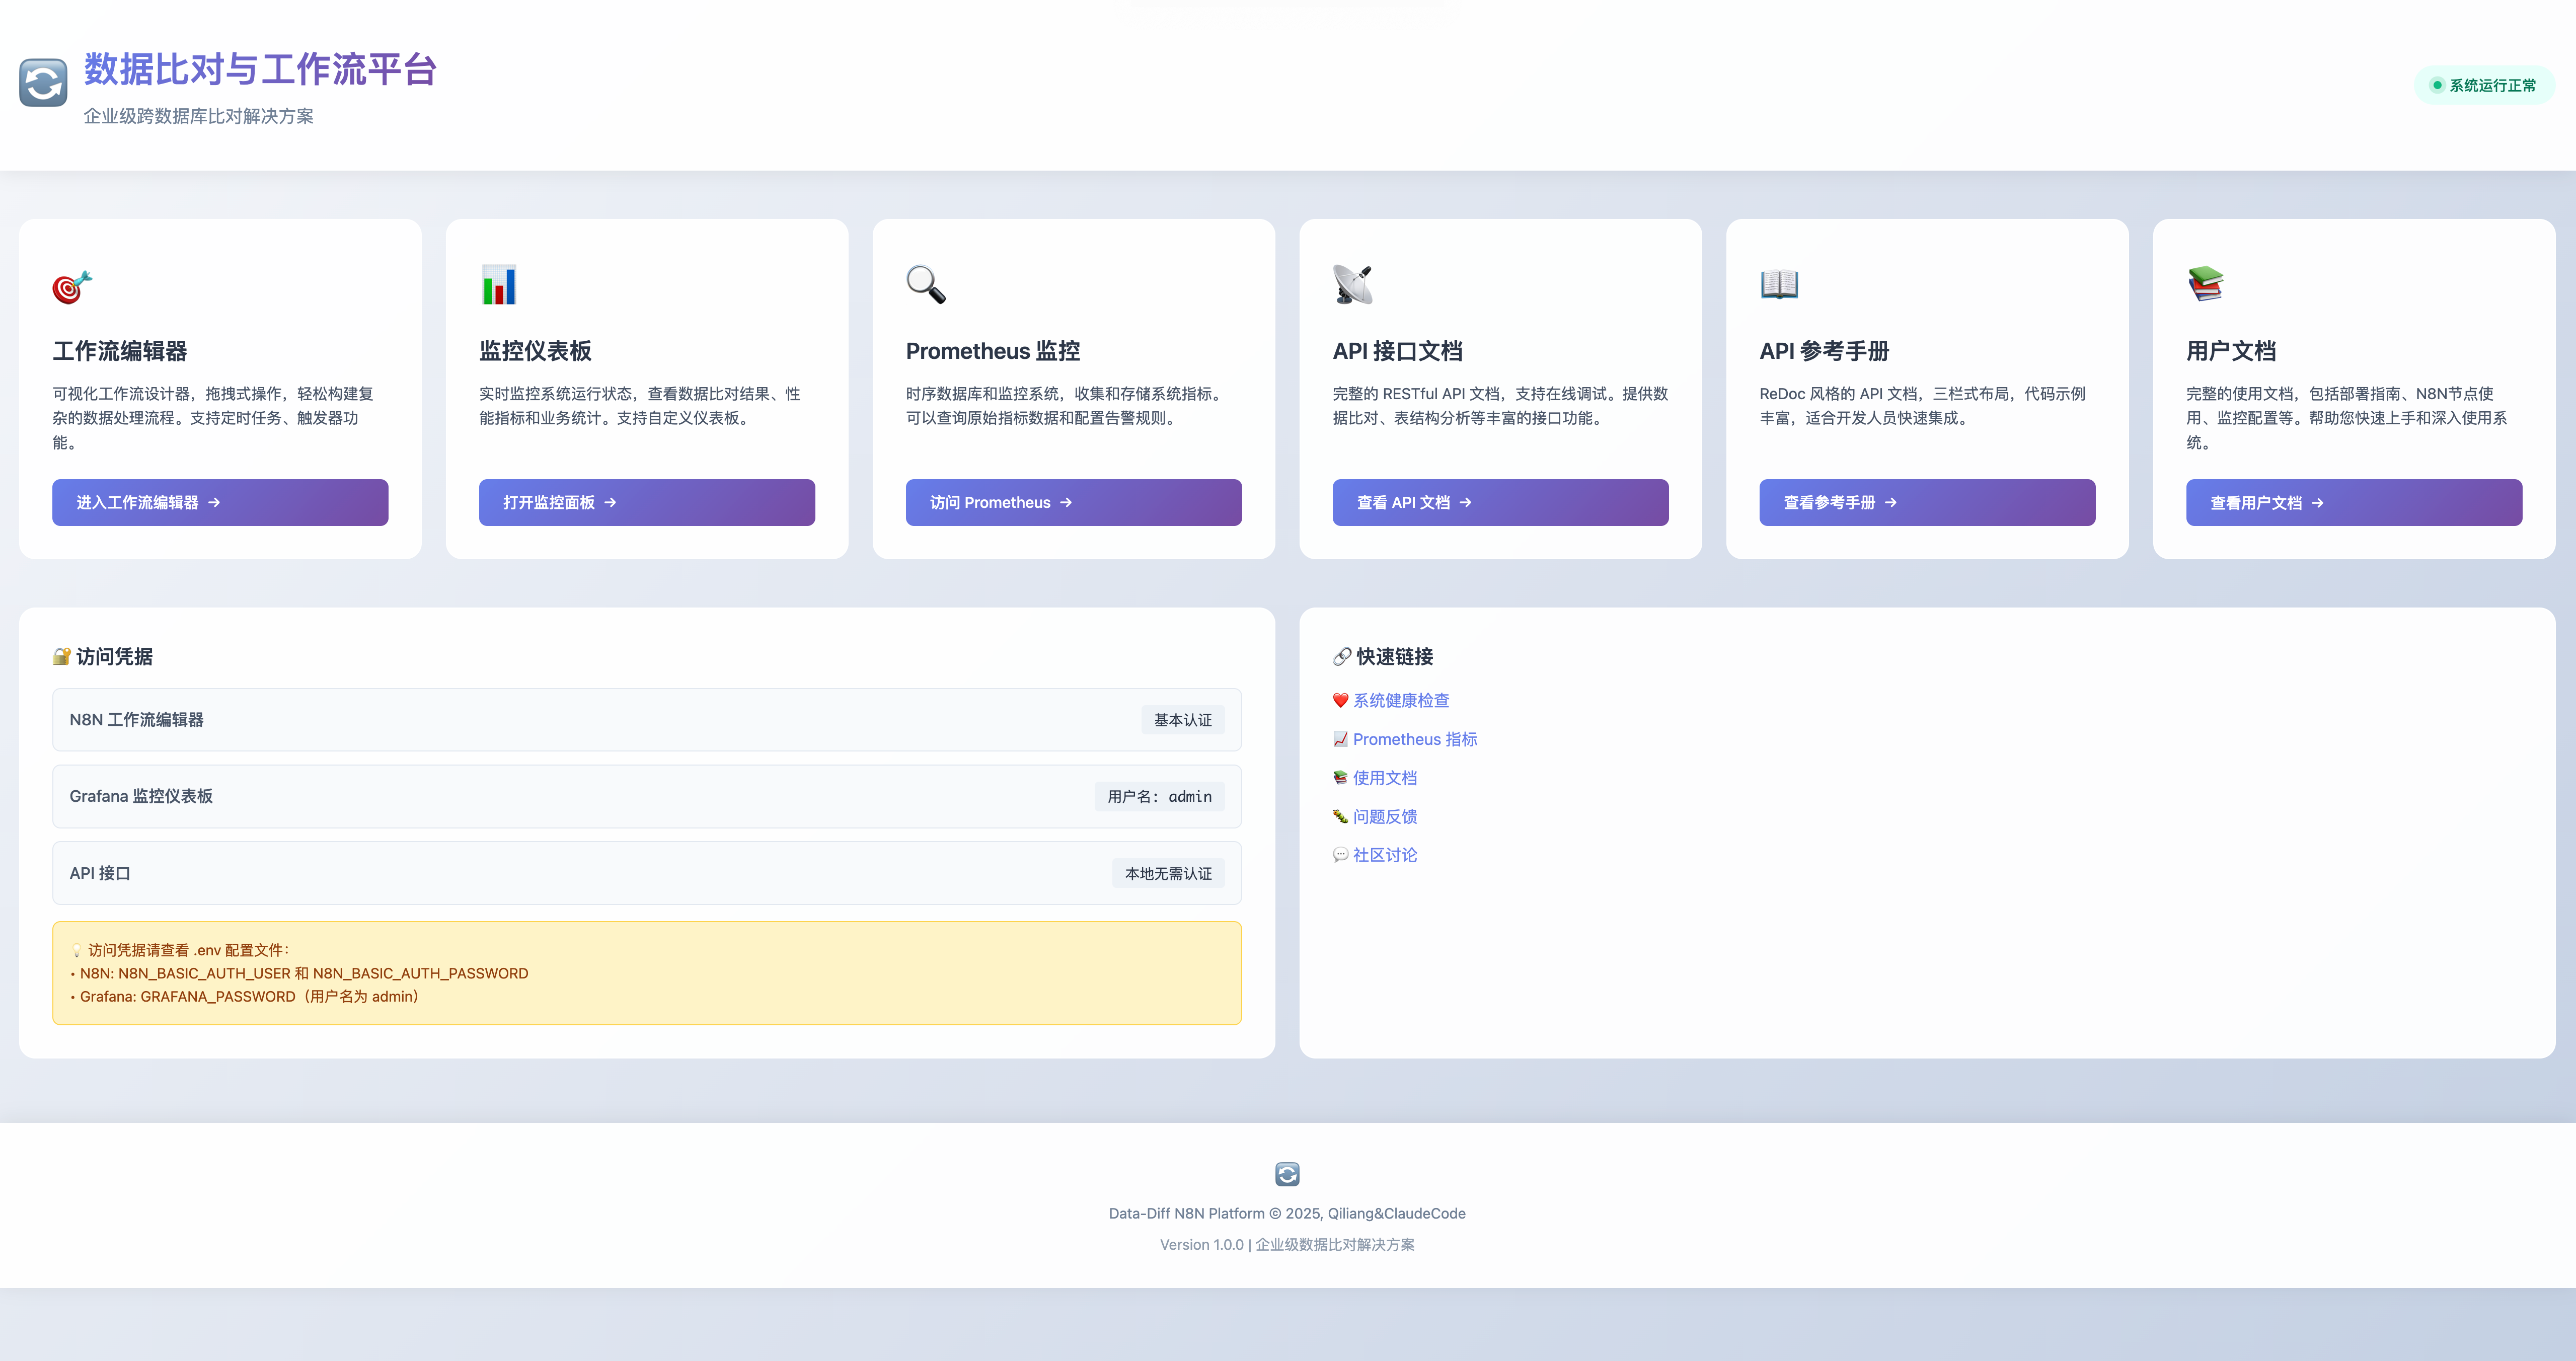This screenshot has width=2576, height=1361.
Task: Click the 工作流编辑器 card heading
Action: [120, 351]
